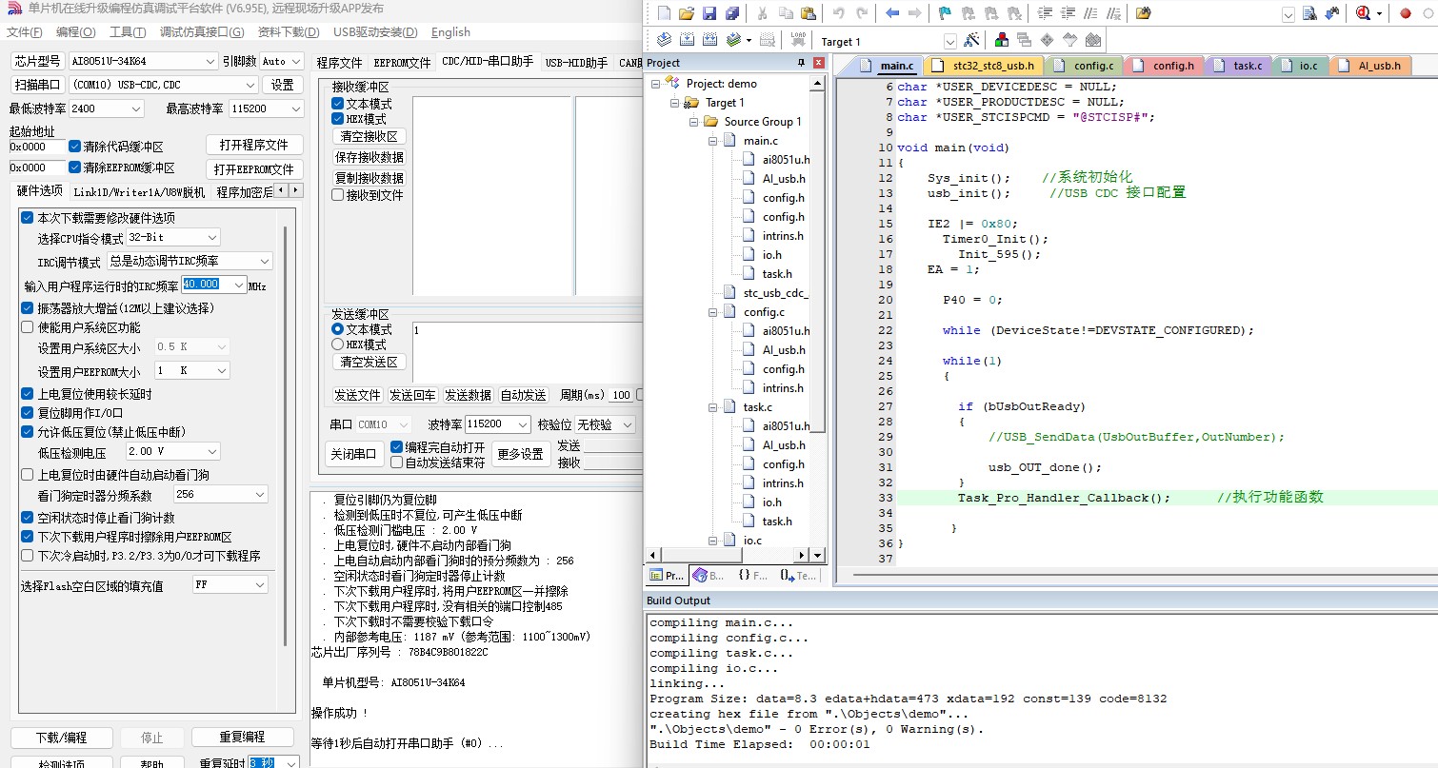Open file using the folder toolbar icon
This screenshot has width=1438, height=768.
(686, 13)
